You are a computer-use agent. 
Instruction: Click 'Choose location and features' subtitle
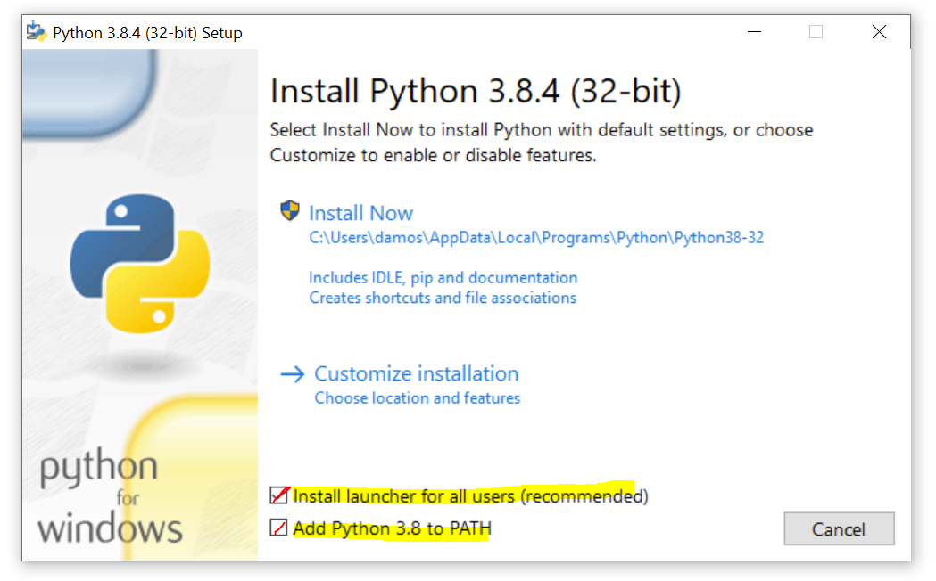[418, 398]
